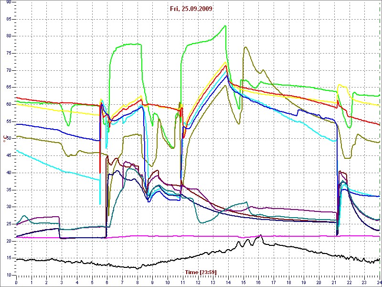Select the 80 value on temperature axis
The image size is (382, 287).
coord(8,36)
